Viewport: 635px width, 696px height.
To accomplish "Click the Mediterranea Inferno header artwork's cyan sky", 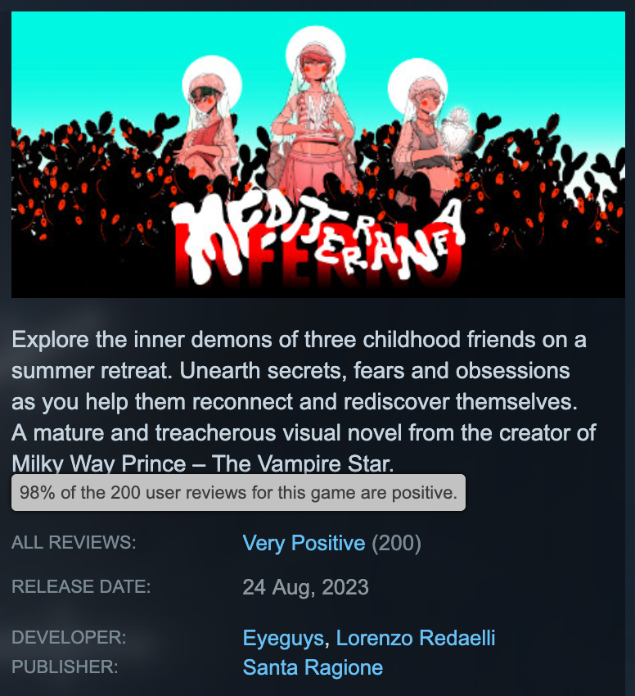I will tap(98, 49).
